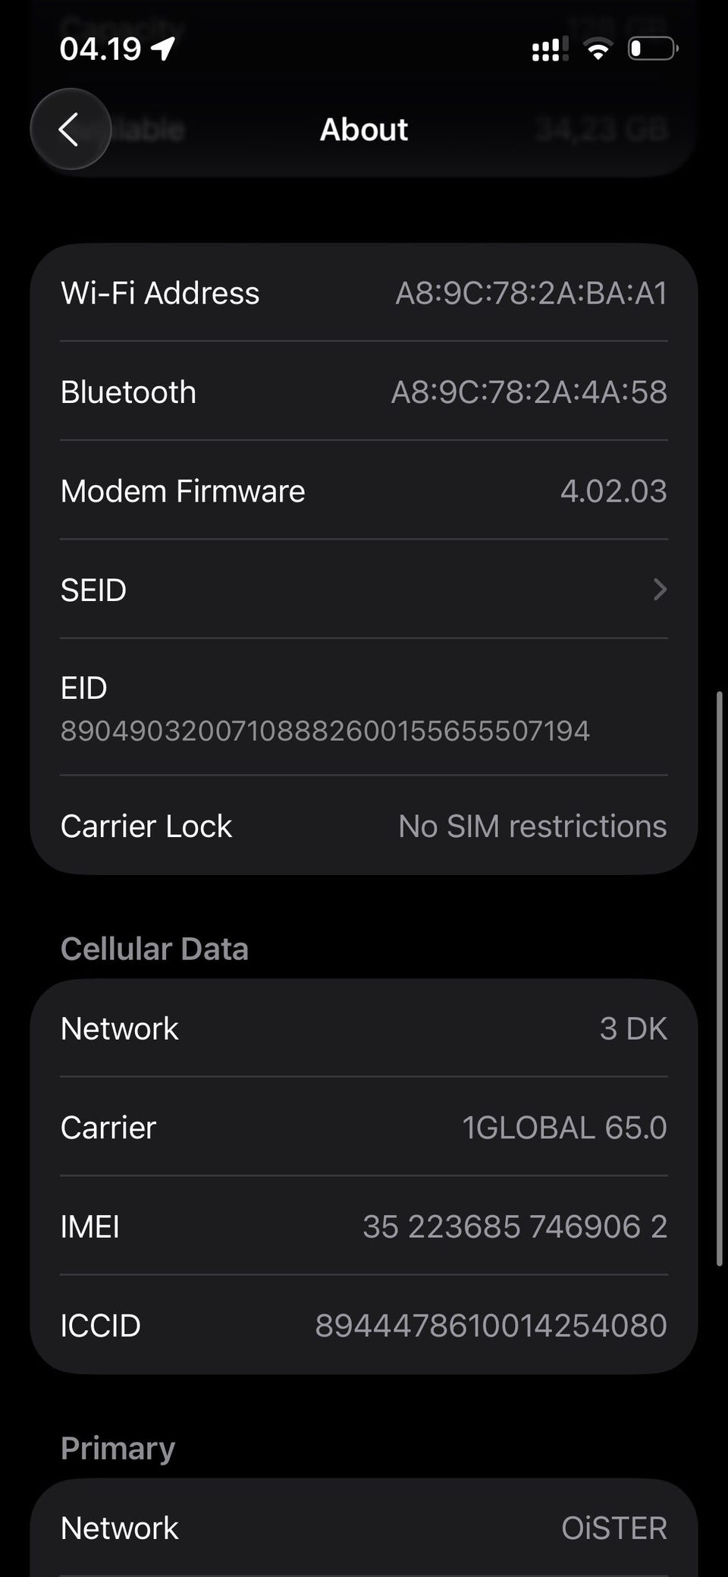Viewport: 728px width, 1577px height.
Task: Tap the ICCID number
Action: 491,1325
